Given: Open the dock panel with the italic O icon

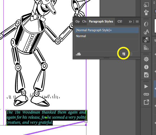Looking at the screenshot, I should click(x=146, y=24).
